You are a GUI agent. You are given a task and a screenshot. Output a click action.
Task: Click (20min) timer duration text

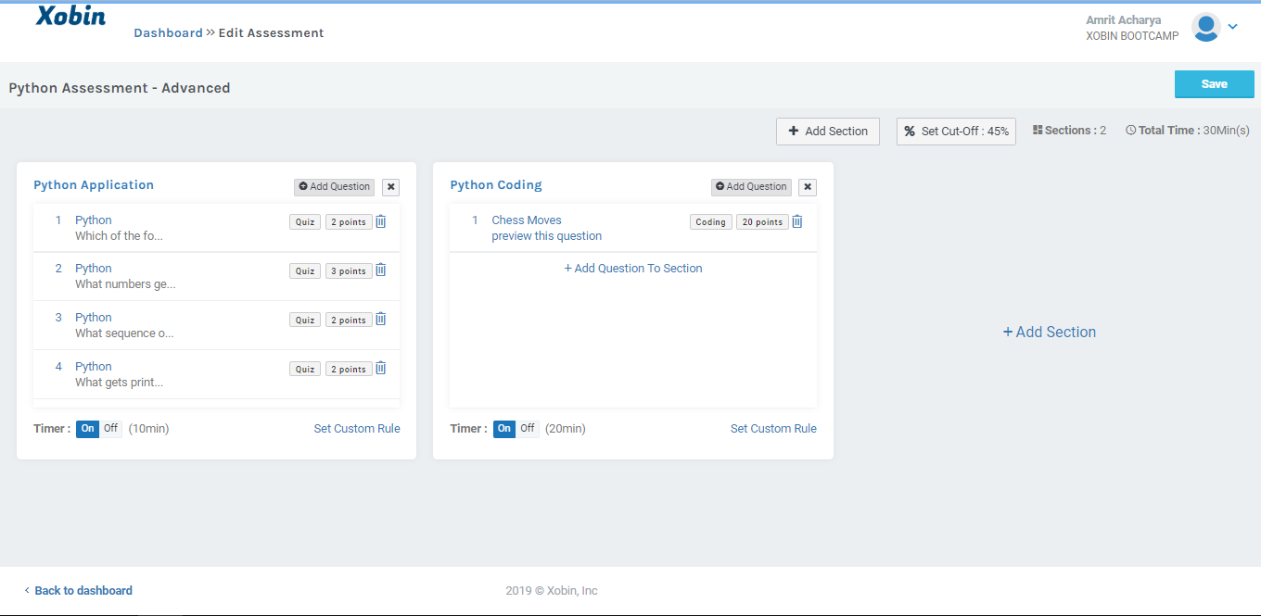[x=566, y=429]
